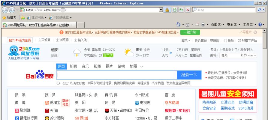
Task: Expand more search categories chevron after 地图
Action: pos(142,67)
